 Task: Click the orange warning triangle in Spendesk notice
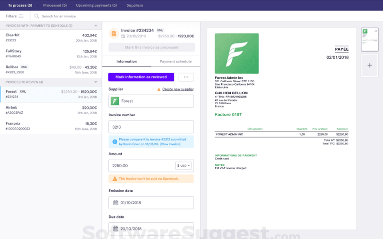pos(114,179)
